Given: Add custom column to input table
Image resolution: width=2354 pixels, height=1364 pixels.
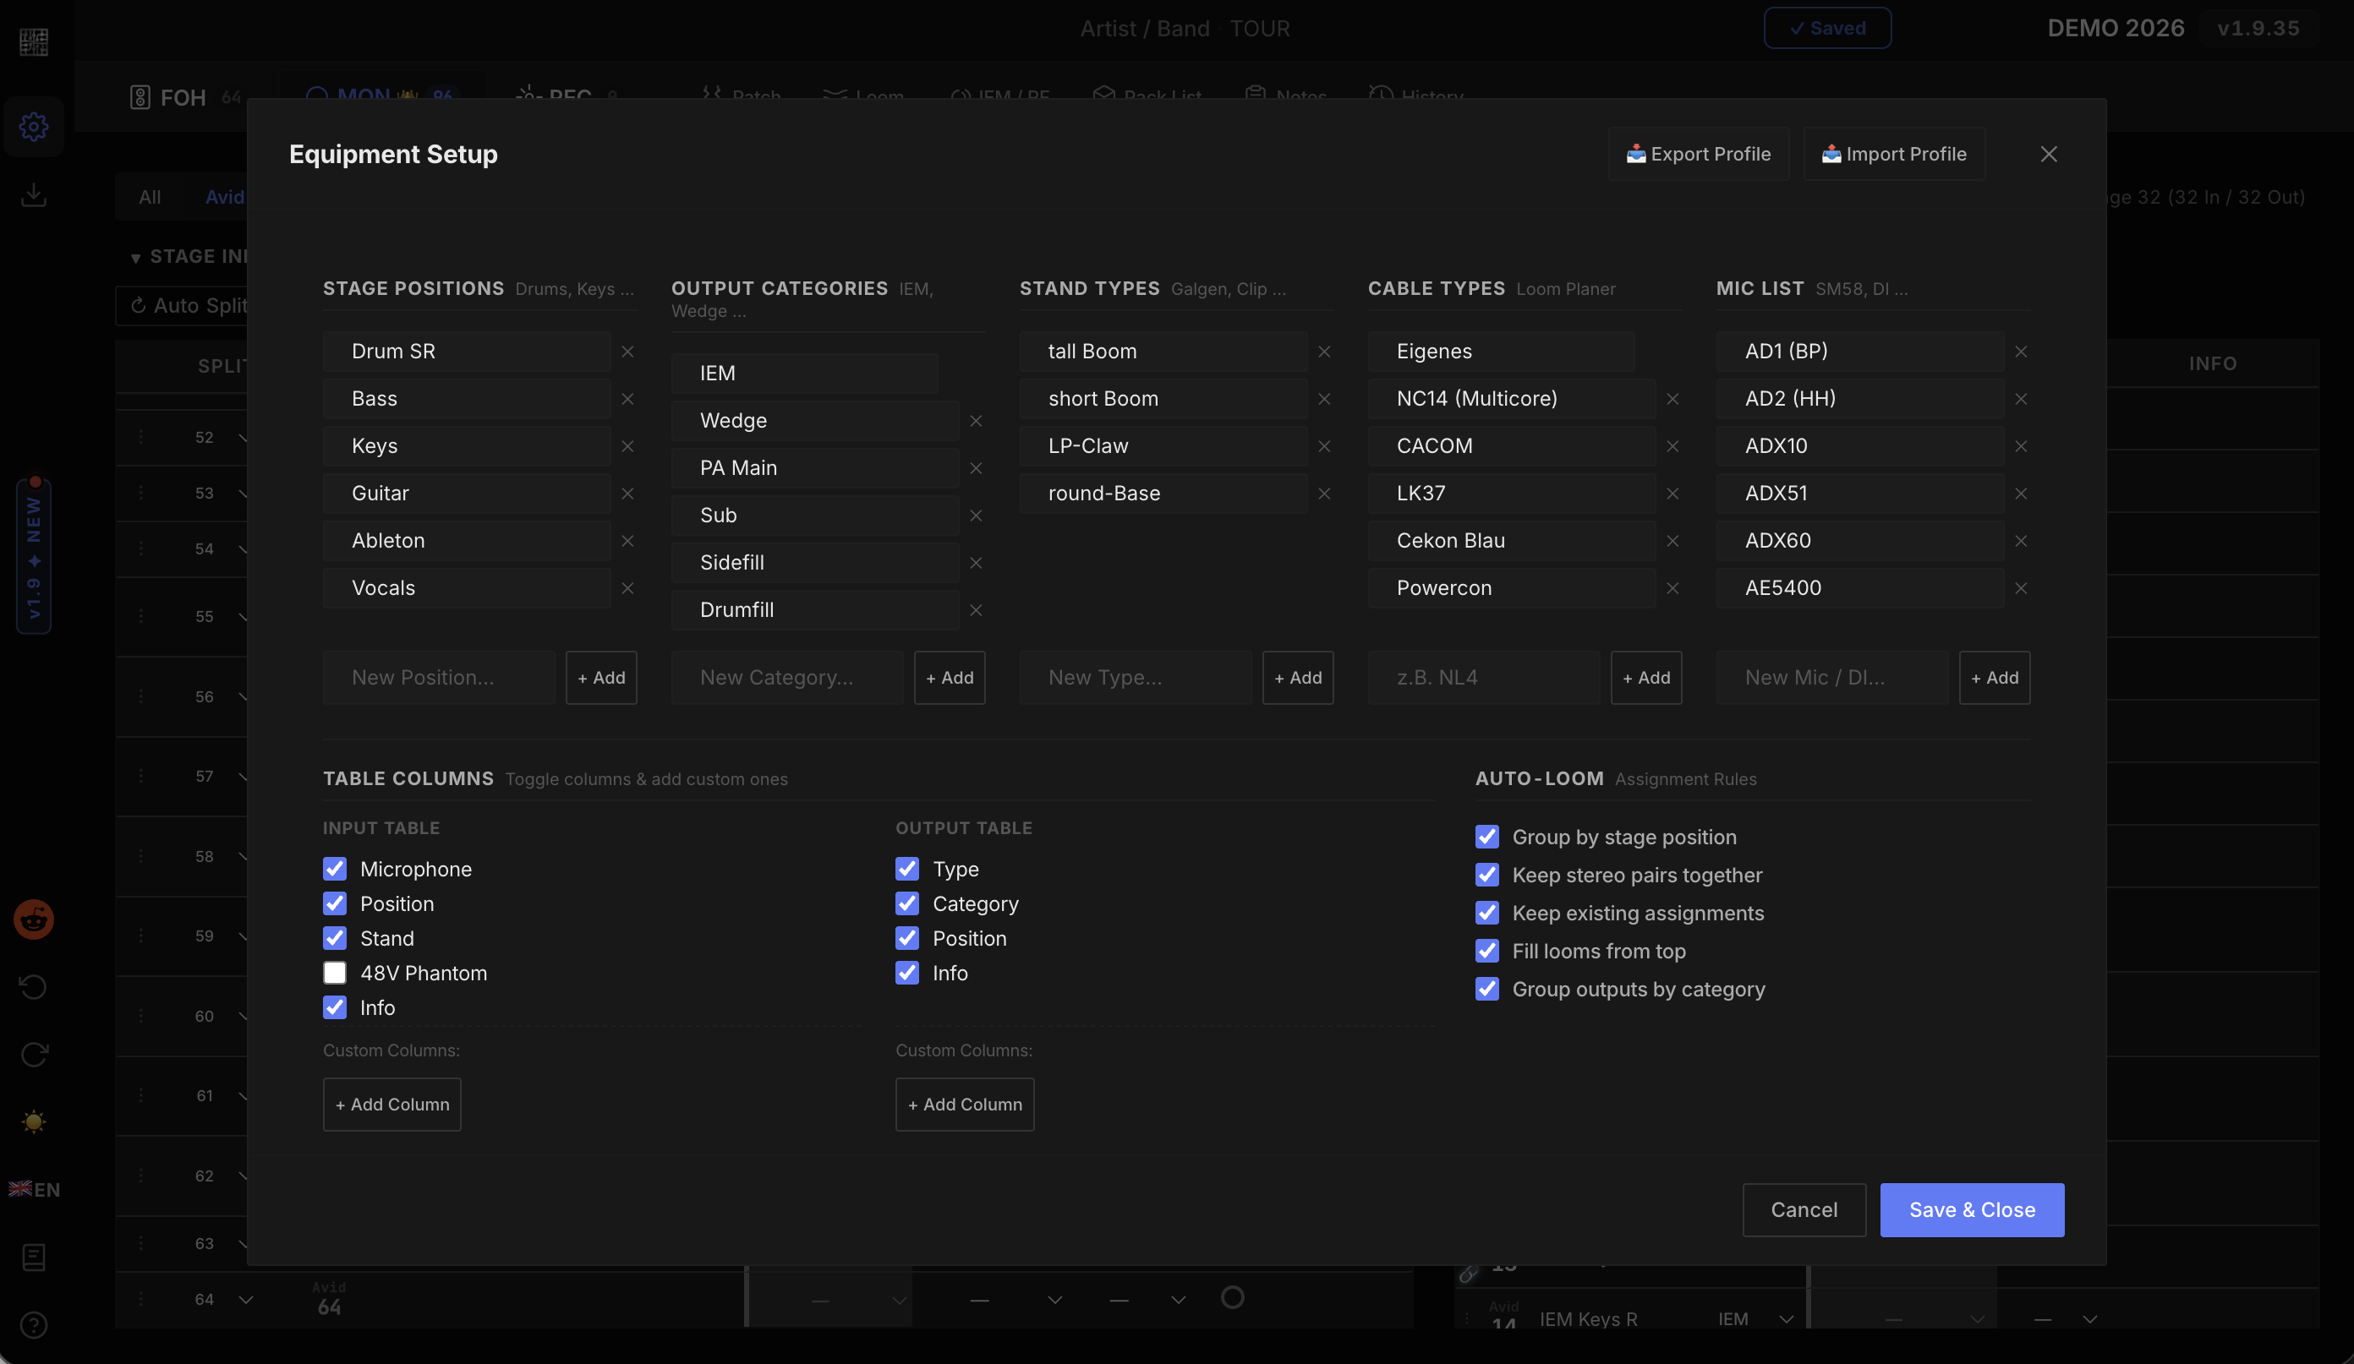Looking at the screenshot, I should (392, 1105).
